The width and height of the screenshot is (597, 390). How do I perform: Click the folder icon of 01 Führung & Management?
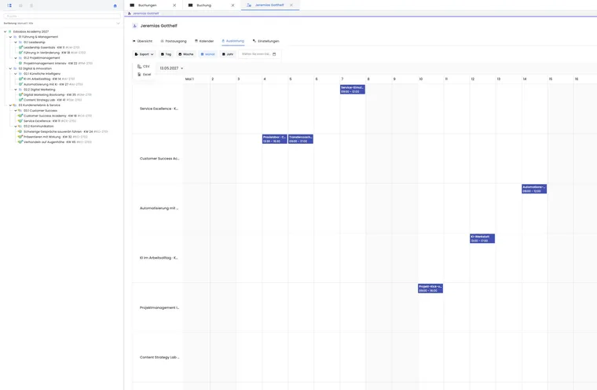point(15,37)
